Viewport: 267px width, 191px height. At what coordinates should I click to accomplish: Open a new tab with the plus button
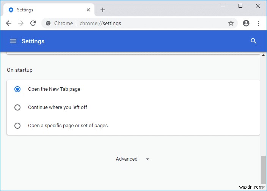pyautogui.click(x=103, y=10)
